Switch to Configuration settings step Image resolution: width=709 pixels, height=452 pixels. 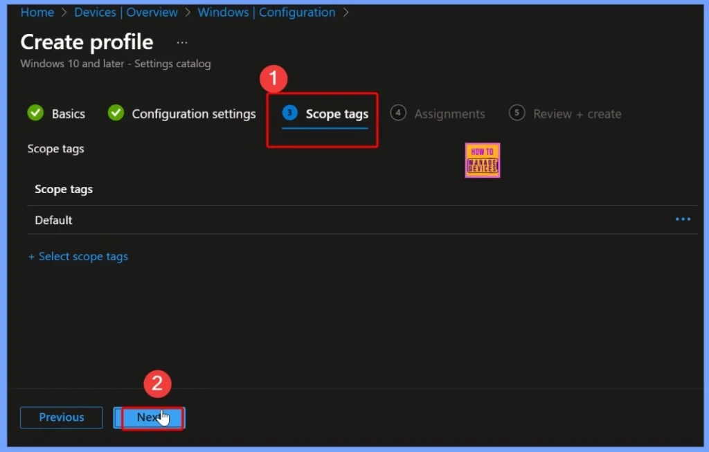pos(194,114)
